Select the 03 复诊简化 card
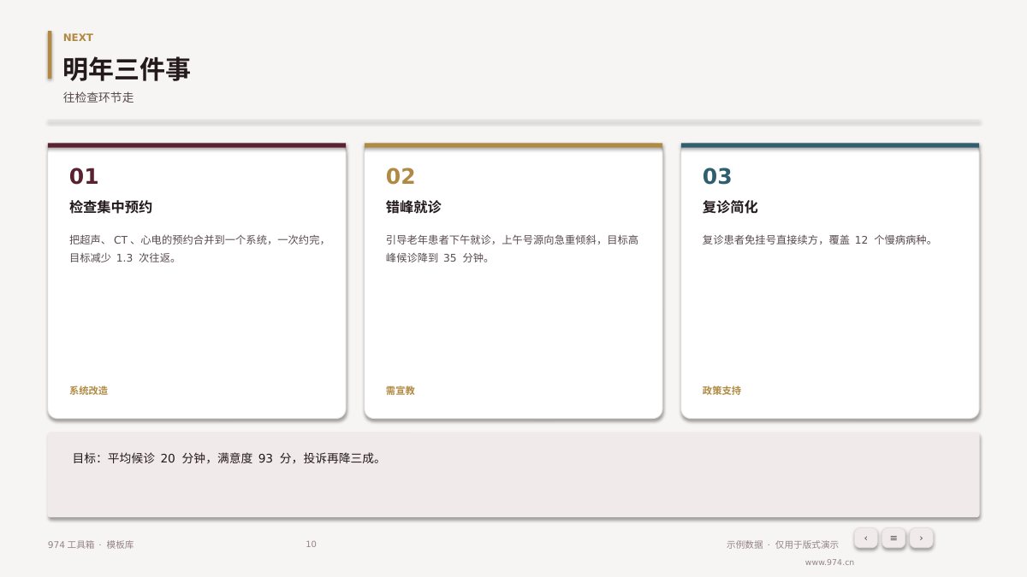This screenshot has height=577, width=1027. click(830, 281)
